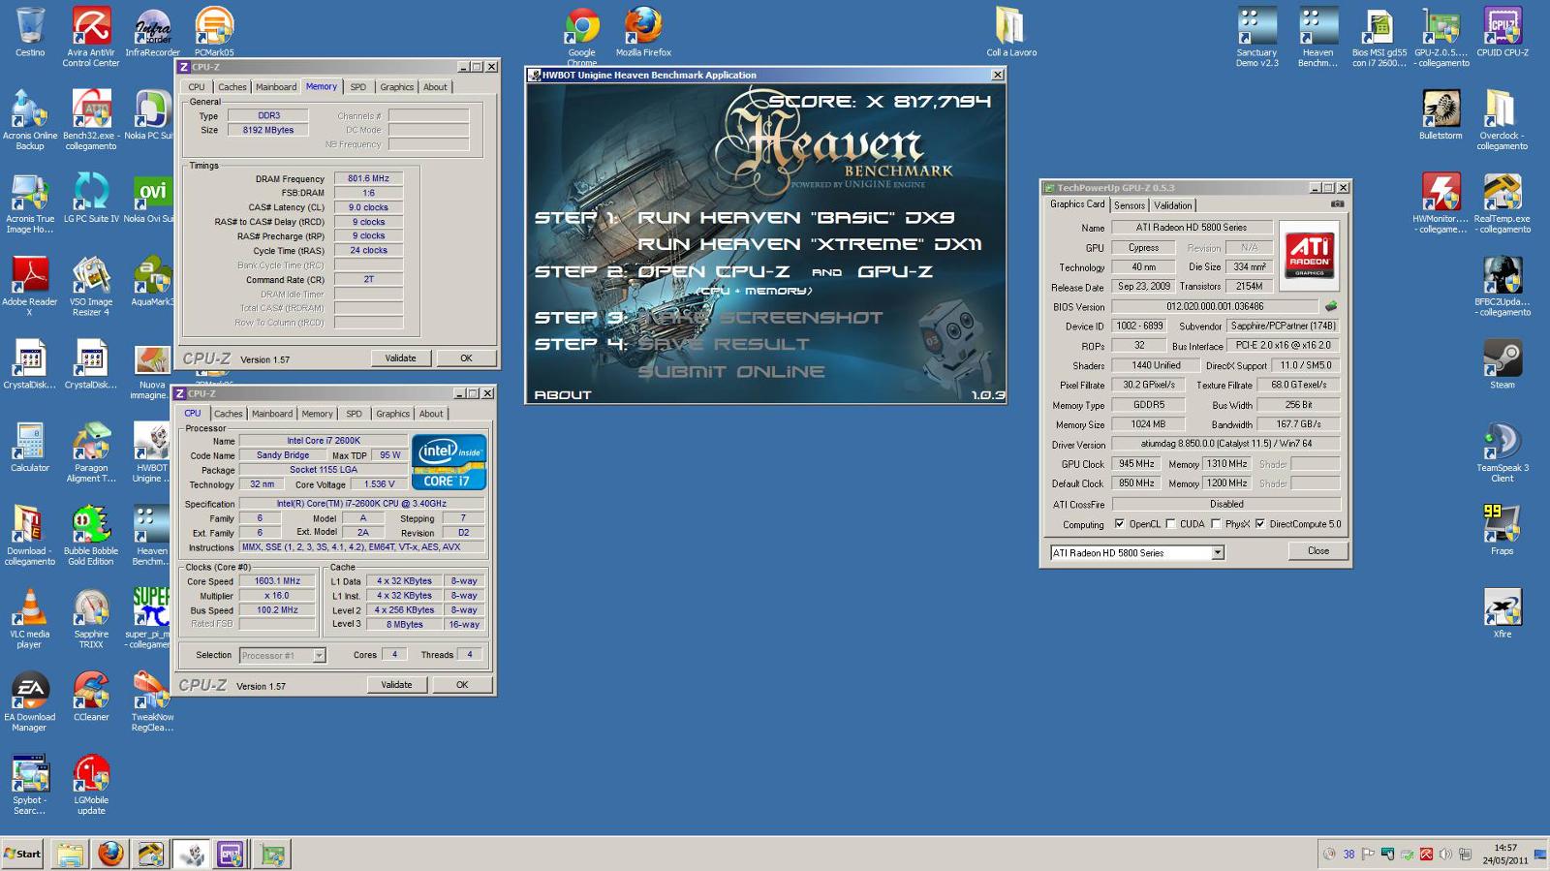The height and width of the screenshot is (871, 1550).
Task: Click the Intel Core i7 logo in CPU-Z
Action: click(x=449, y=462)
